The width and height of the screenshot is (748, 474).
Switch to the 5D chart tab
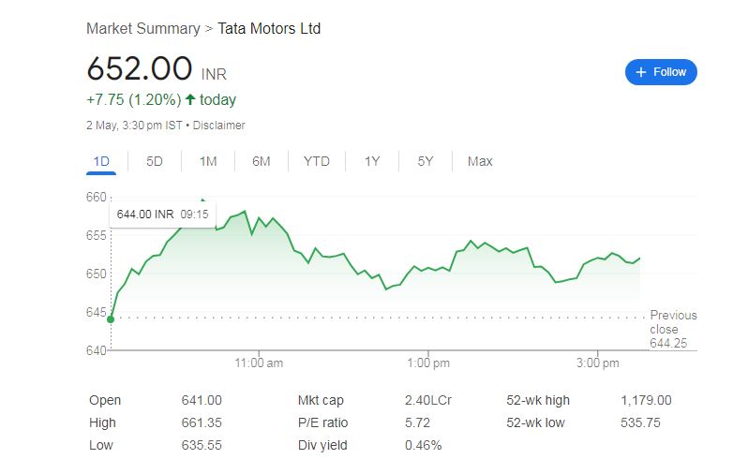pos(155,161)
